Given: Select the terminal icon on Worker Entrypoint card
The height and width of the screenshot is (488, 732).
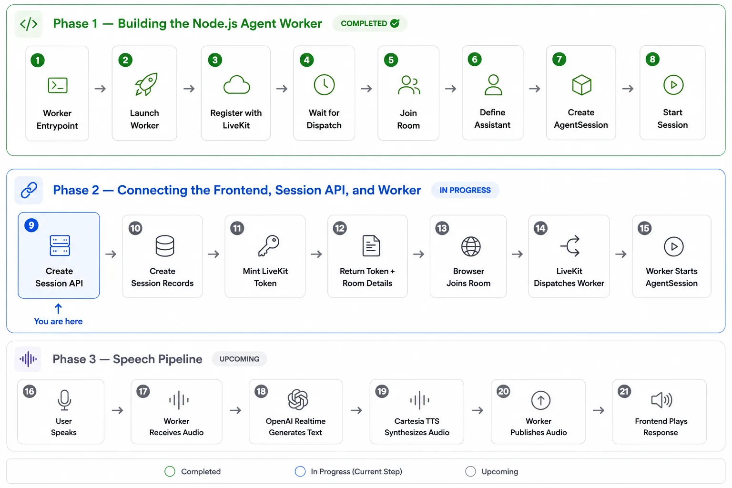Looking at the screenshot, I should [58, 85].
